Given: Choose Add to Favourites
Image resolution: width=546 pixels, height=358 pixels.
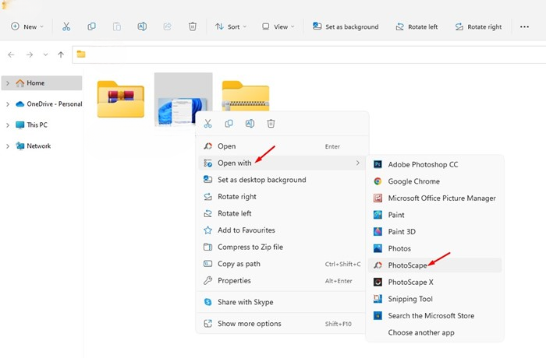Looking at the screenshot, I should (x=282, y=230).
